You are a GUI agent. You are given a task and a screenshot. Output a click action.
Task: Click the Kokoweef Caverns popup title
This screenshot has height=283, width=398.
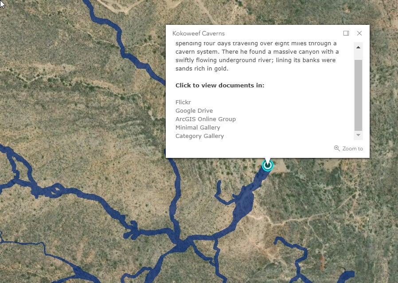(x=198, y=33)
